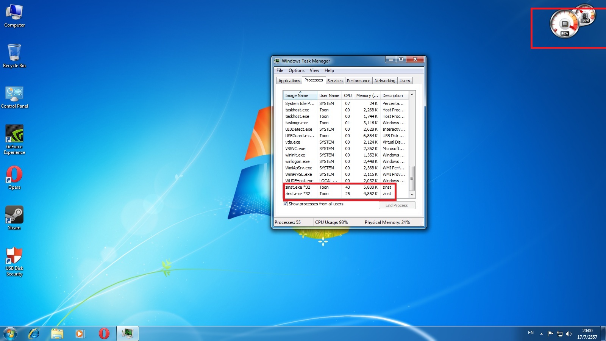This screenshot has height=341, width=606.
Task: Select the wininit.exe process row
Action: pos(346,155)
